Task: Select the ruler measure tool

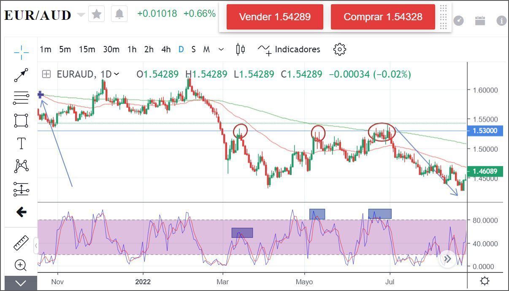Action: (21, 243)
